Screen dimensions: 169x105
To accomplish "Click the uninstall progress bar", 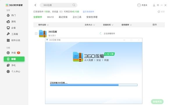I will click(x=94, y=85).
